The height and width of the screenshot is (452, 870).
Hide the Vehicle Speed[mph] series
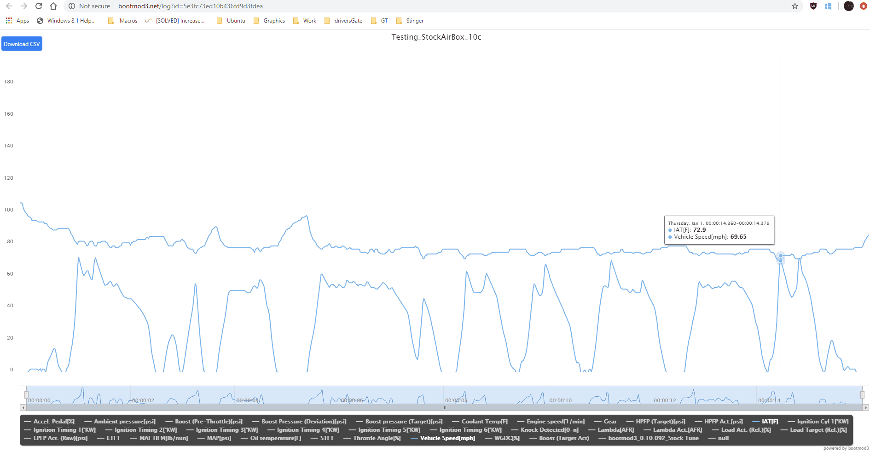443,438
